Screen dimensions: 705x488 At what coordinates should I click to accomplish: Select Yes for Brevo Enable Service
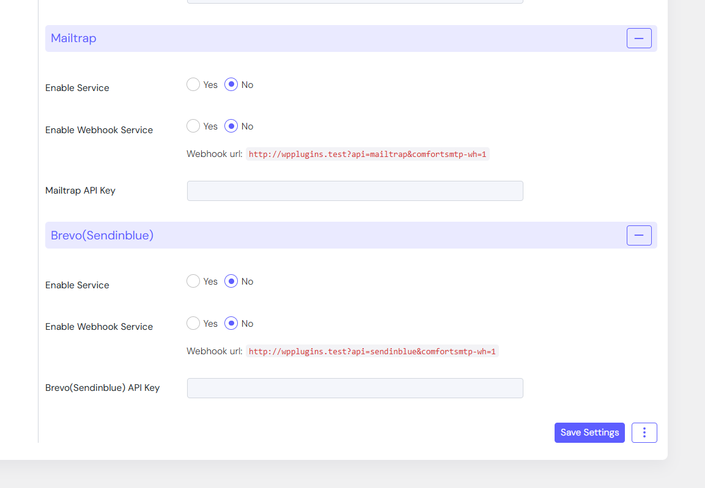(193, 281)
